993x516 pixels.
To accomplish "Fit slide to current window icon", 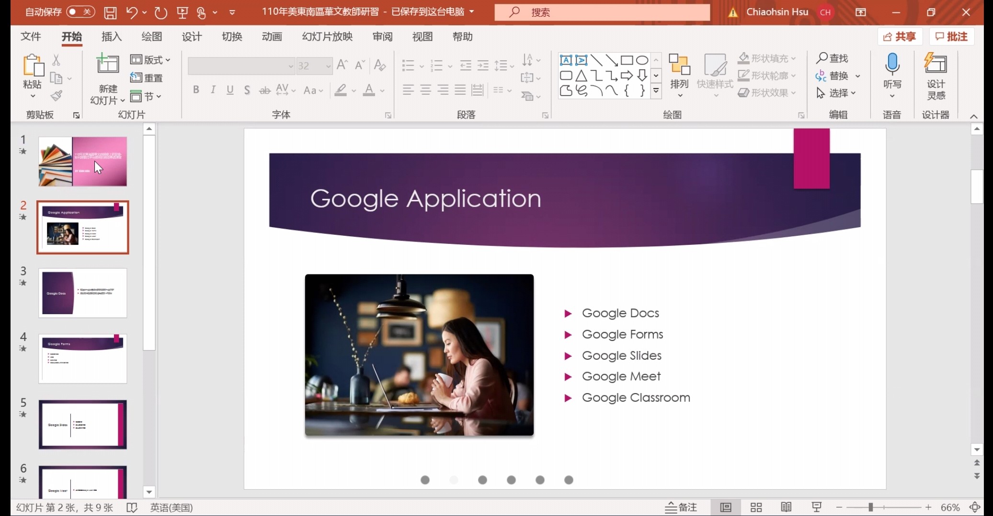I will [x=975, y=507].
